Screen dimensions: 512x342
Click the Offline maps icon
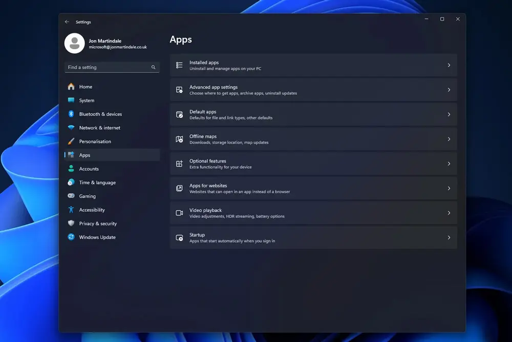pos(179,139)
